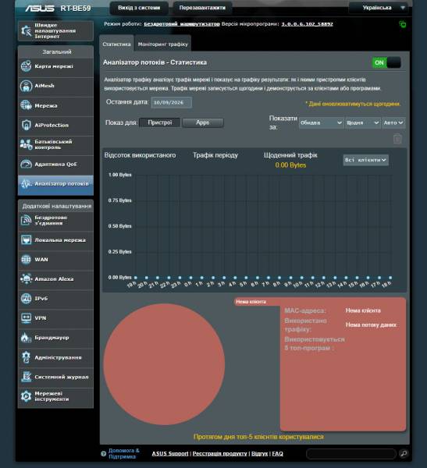427x468 pixels.
Task: Click the wireless router operation mode link
Action: (182, 24)
